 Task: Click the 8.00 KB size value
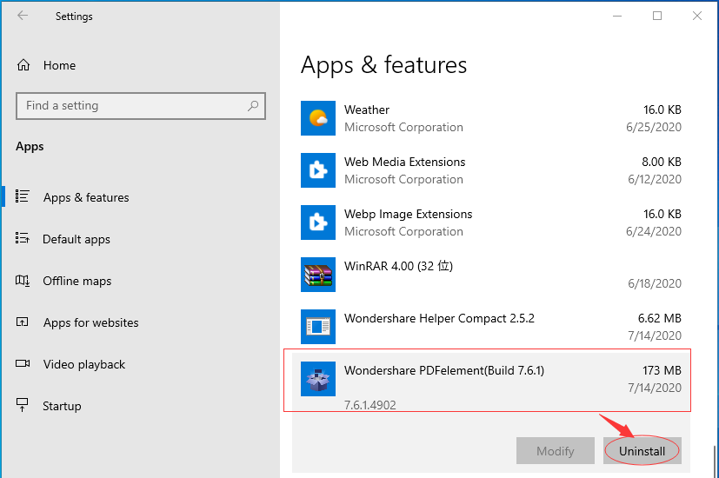tap(662, 162)
